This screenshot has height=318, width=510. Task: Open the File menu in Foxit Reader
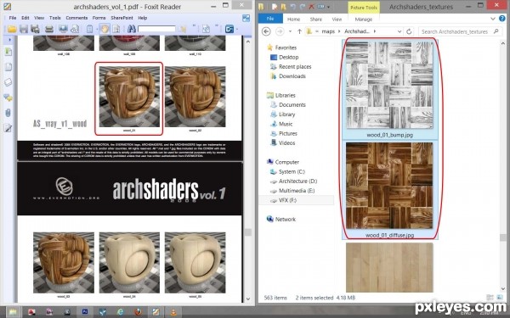[x=13, y=18]
